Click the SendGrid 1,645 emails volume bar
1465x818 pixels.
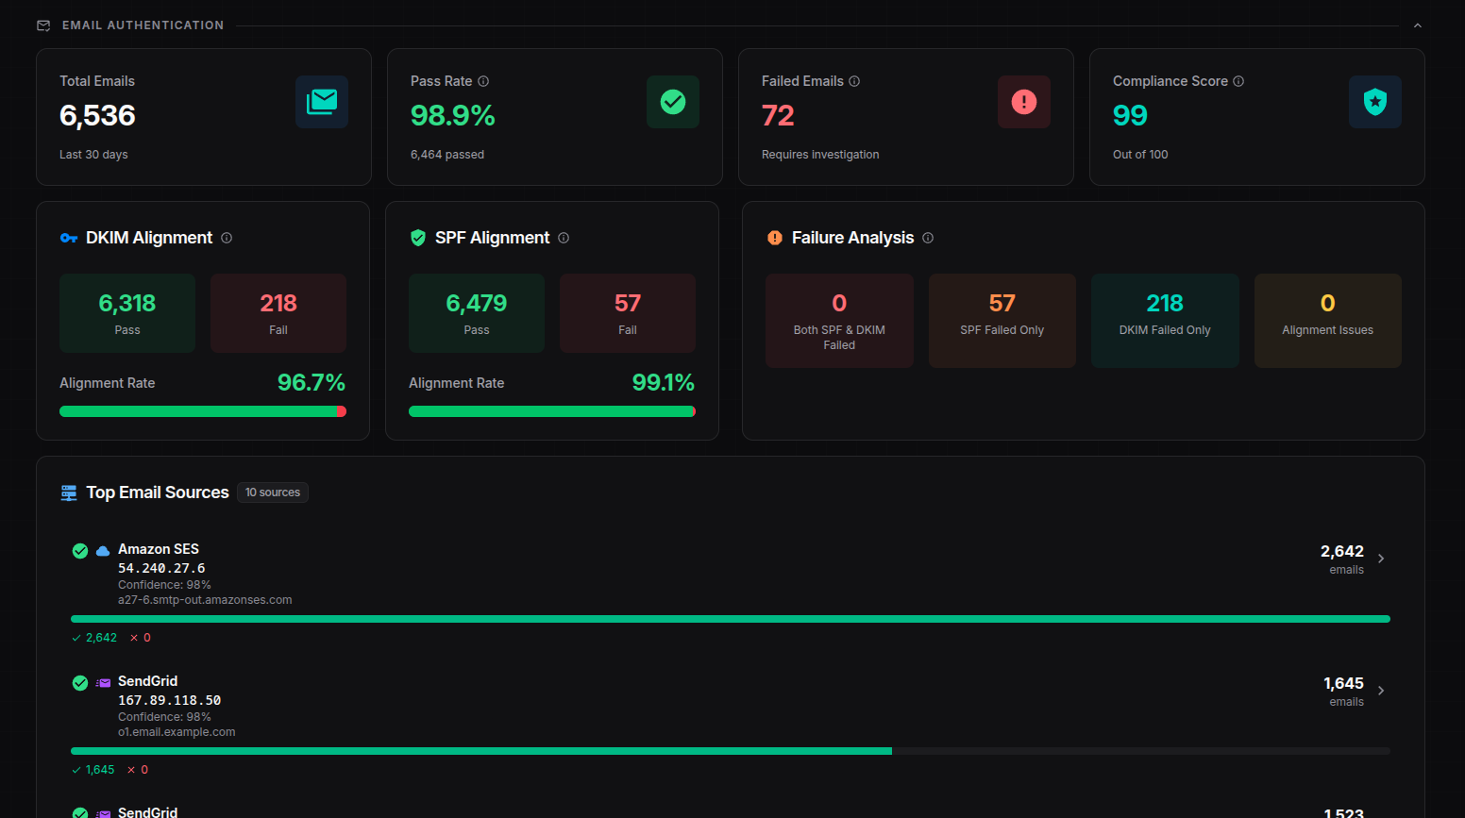tap(731, 751)
